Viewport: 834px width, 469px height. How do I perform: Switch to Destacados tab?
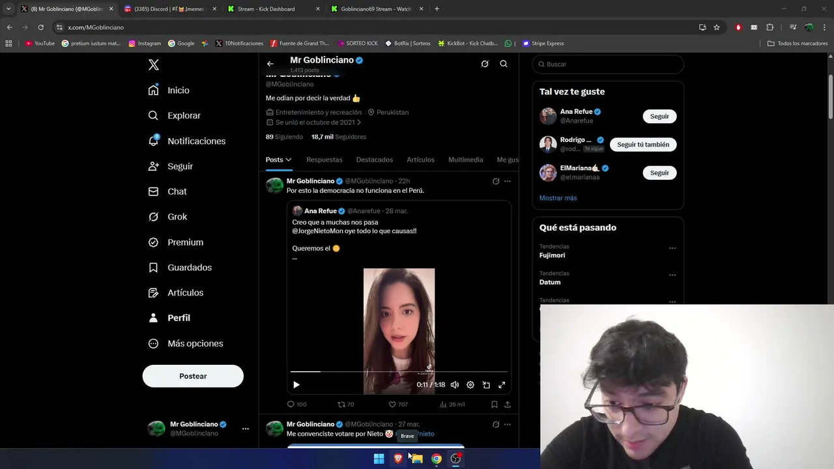tap(375, 160)
